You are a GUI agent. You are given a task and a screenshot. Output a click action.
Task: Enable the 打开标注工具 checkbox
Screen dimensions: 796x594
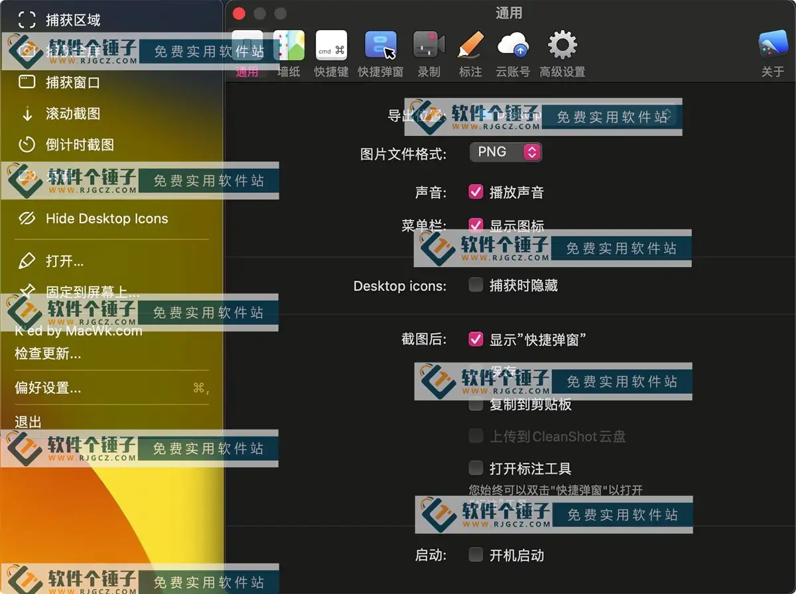(476, 468)
